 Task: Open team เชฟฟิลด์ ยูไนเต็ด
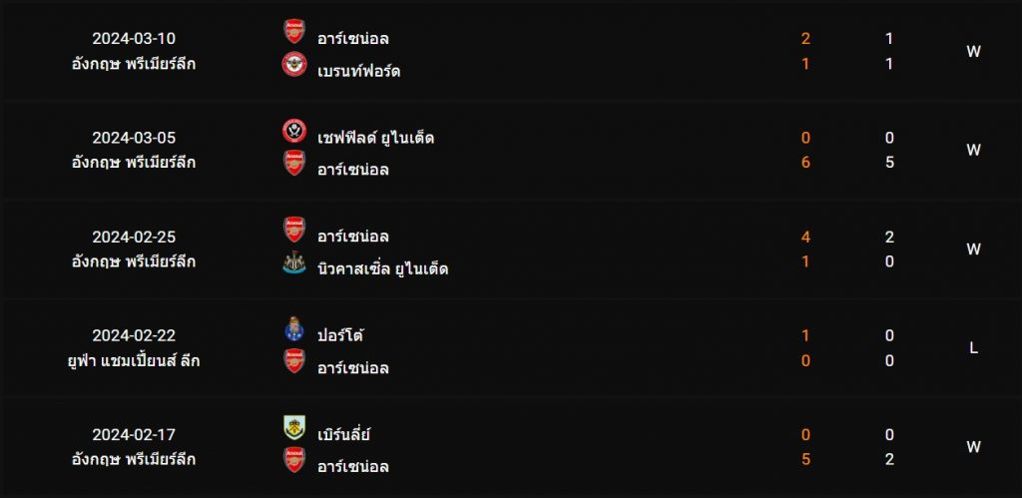375,138
